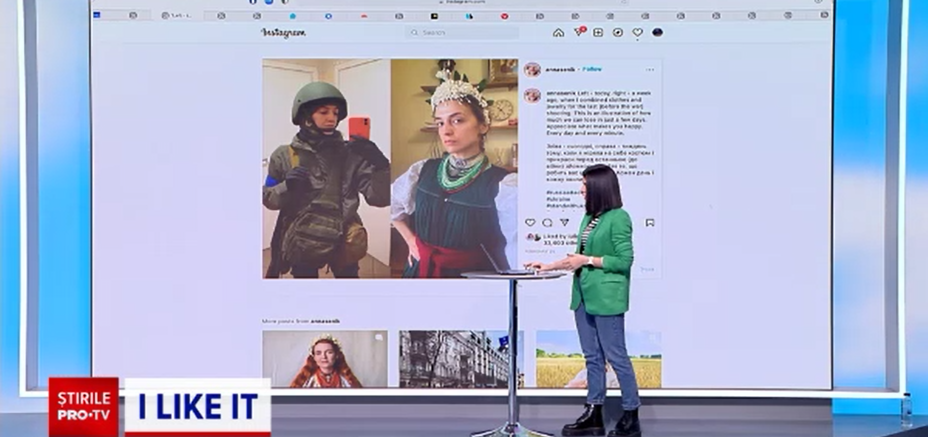Click the magnifier in the Search bar
928x437 pixels.
414,33
